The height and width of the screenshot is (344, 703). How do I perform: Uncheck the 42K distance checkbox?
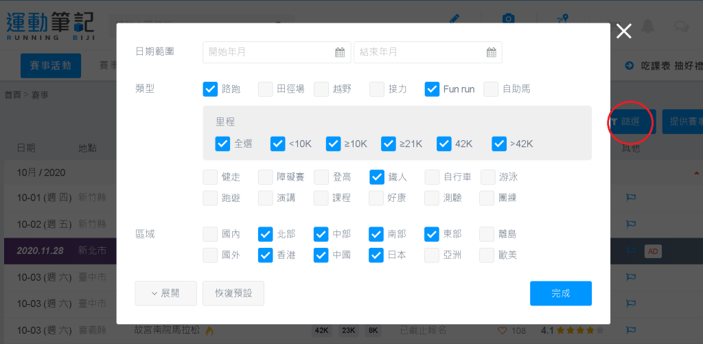(444, 144)
